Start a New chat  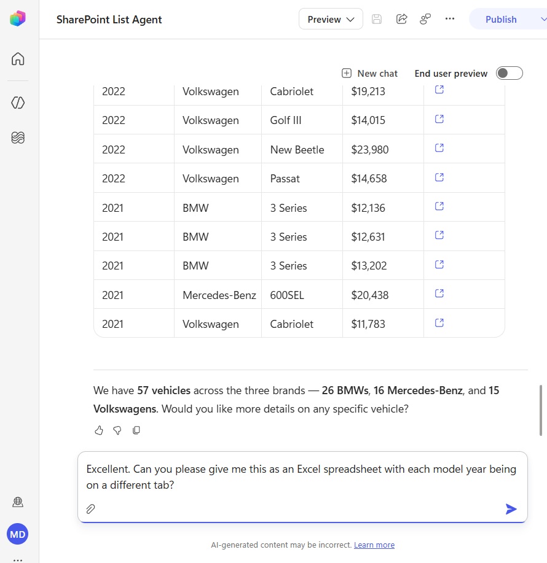tap(369, 73)
